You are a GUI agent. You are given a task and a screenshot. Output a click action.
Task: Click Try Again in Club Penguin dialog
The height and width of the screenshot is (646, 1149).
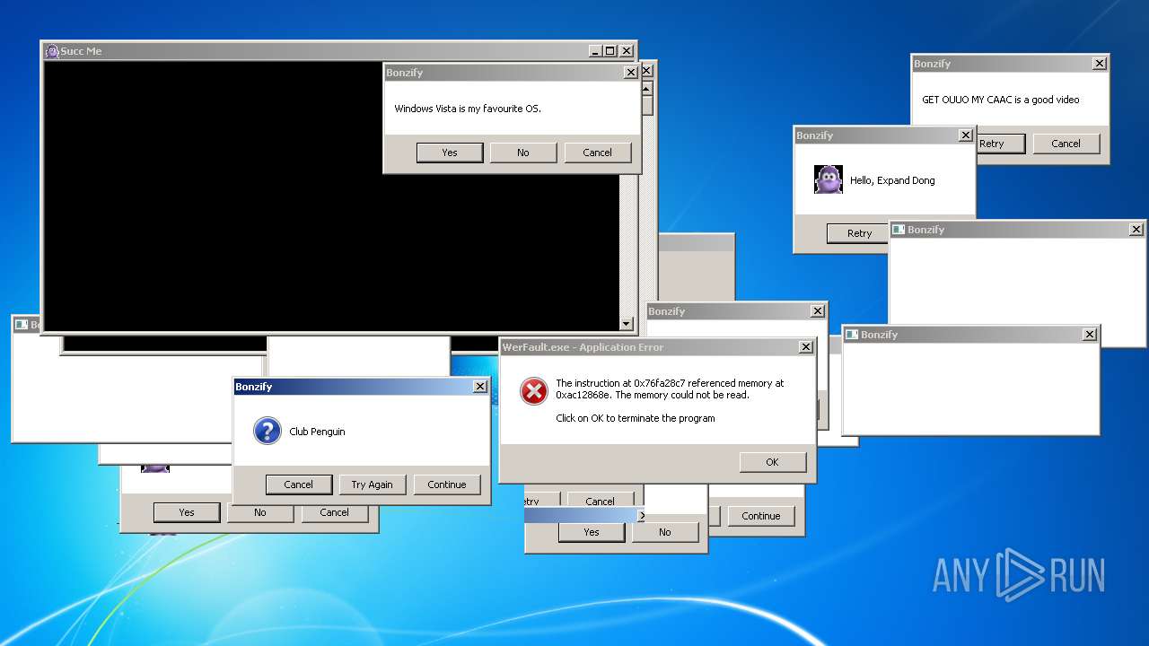click(x=373, y=484)
